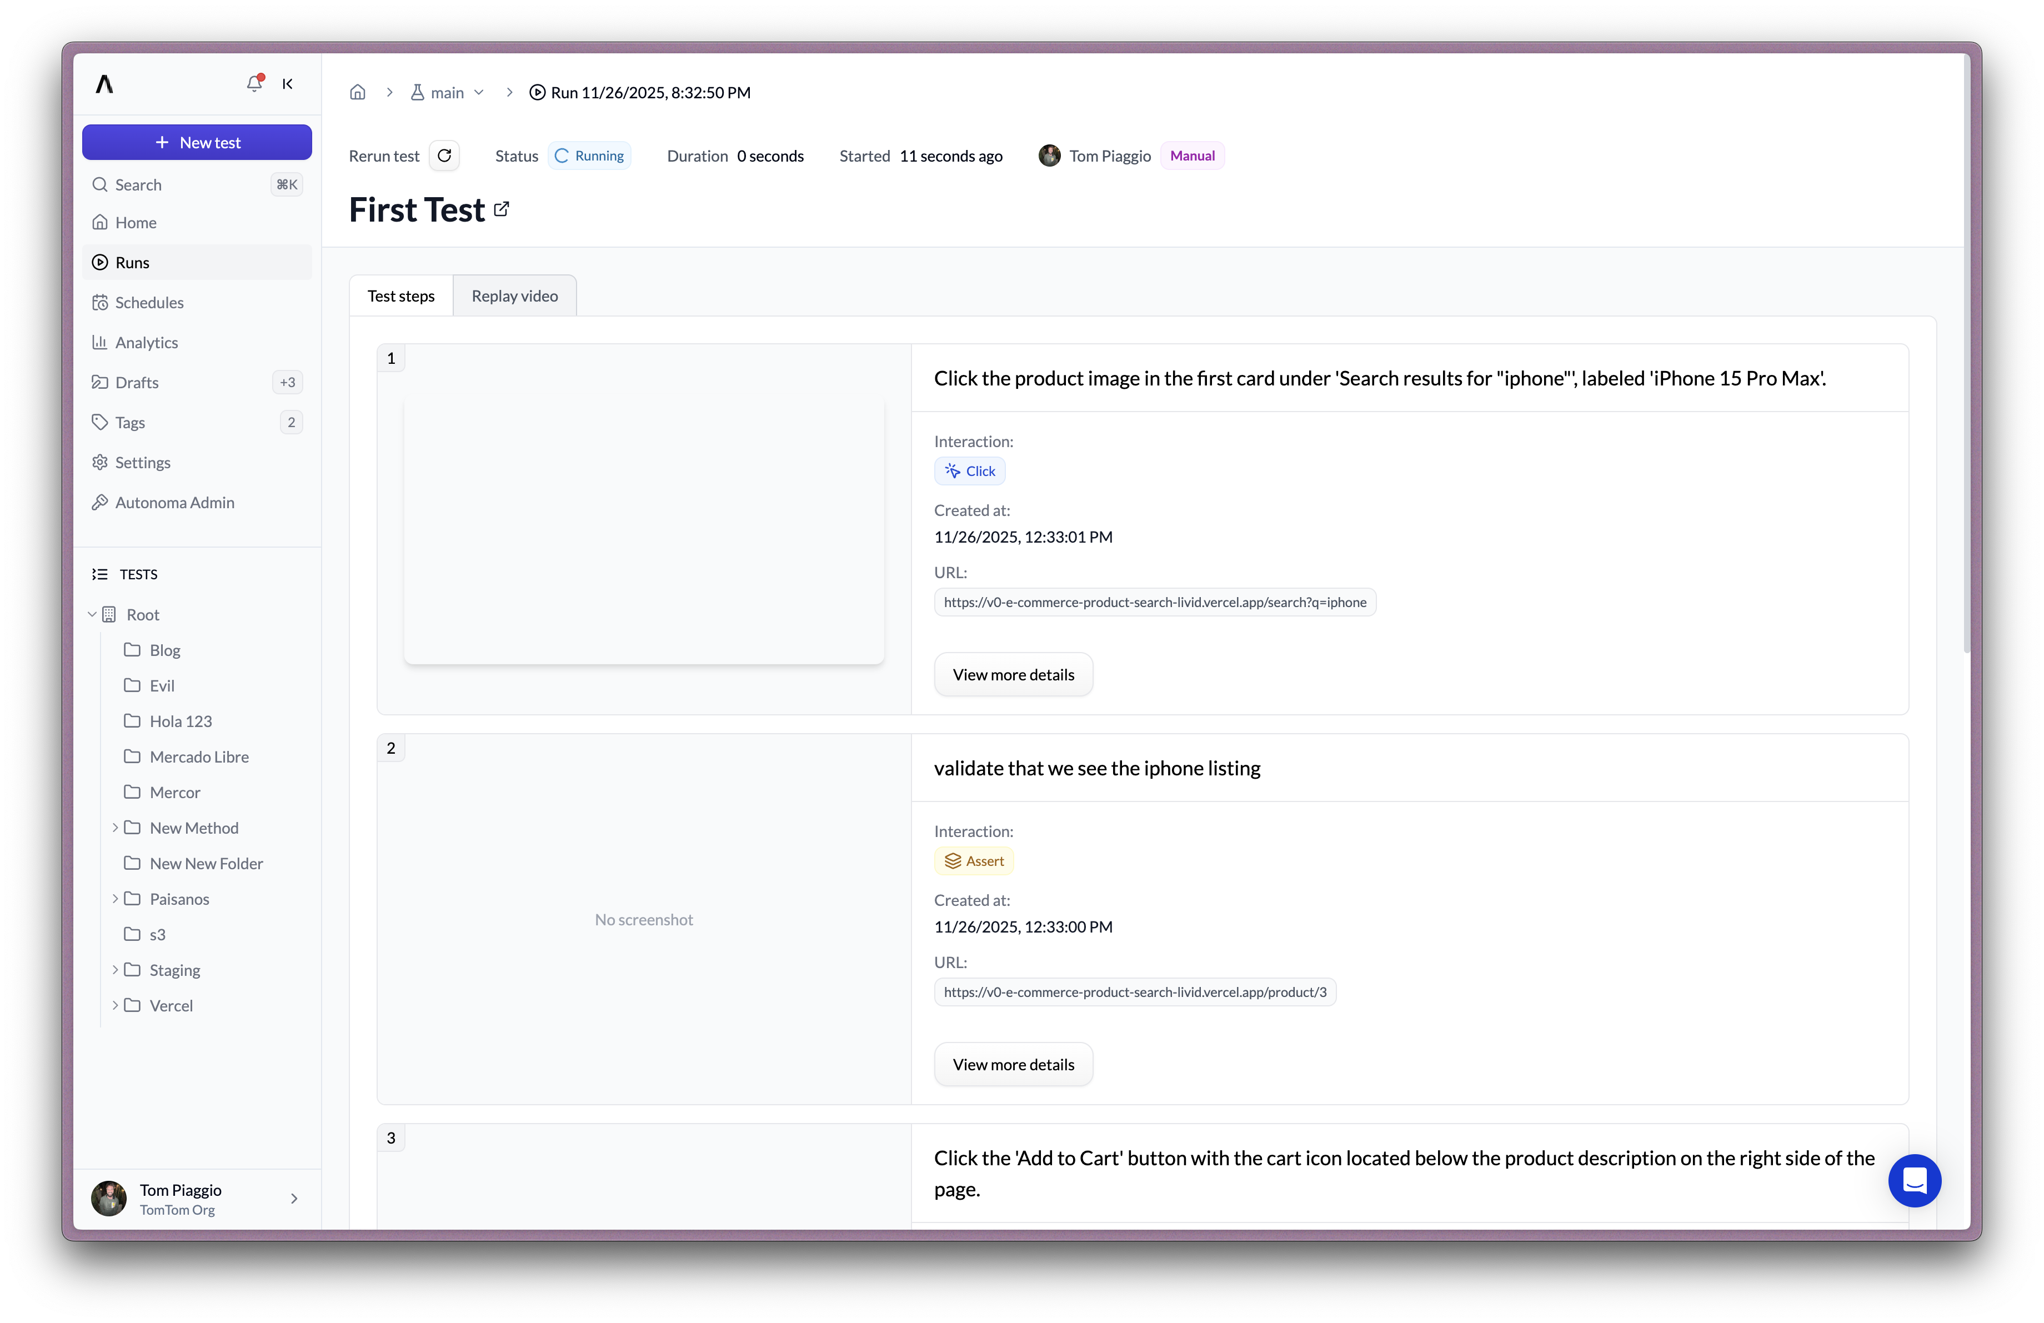Open the Analytics page
The width and height of the screenshot is (2044, 1323).
tap(146, 343)
